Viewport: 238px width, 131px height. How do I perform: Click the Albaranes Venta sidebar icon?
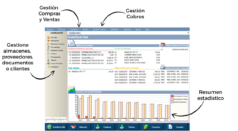pyautogui.click(x=48, y=50)
